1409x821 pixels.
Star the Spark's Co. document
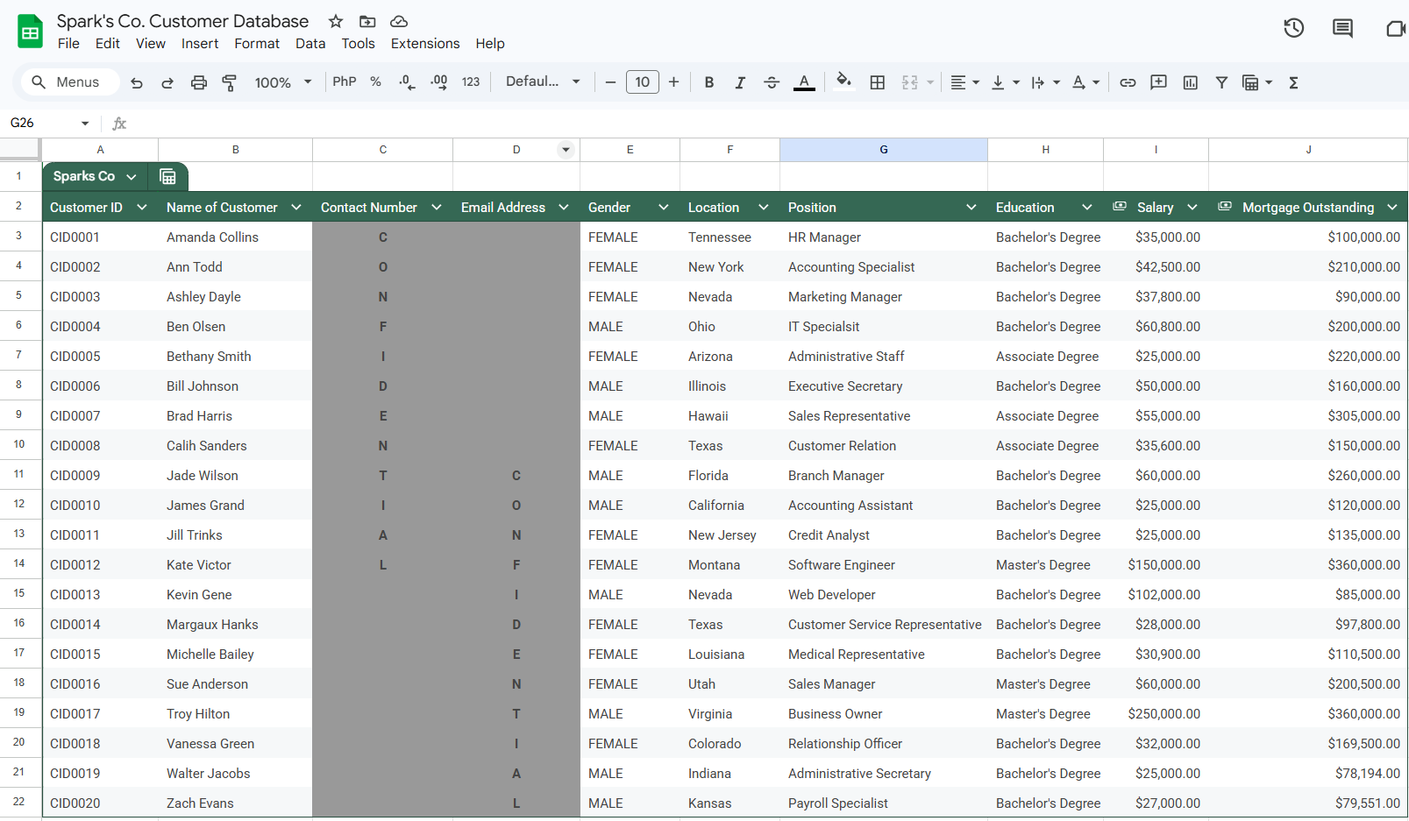coord(336,21)
